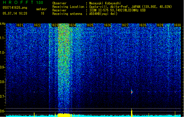Click the 1625 time marker
184x117 pixels.
point(90,25)
